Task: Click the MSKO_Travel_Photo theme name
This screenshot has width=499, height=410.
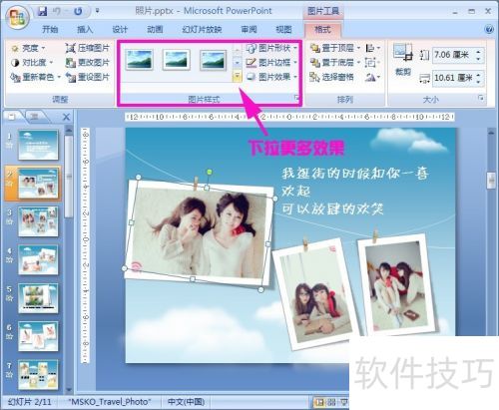Action: 110,402
